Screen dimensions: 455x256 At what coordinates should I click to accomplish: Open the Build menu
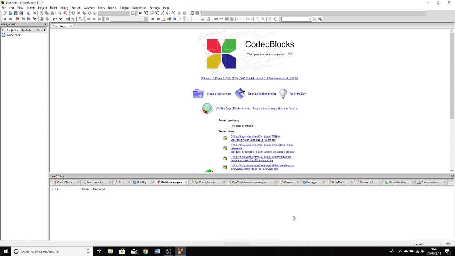[x=53, y=7]
